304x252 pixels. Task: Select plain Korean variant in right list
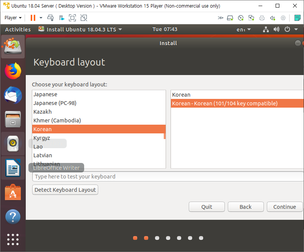[x=237, y=95]
